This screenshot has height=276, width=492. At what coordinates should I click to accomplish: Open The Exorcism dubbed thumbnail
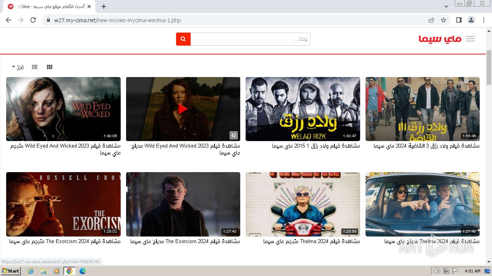[x=183, y=204]
